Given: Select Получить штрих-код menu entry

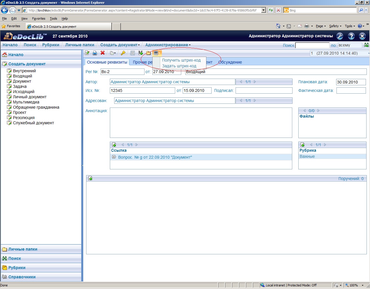Looking at the screenshot, I should click(x=181, y=60).
